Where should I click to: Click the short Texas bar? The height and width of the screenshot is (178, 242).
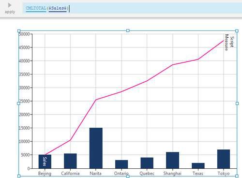(198, 166)
